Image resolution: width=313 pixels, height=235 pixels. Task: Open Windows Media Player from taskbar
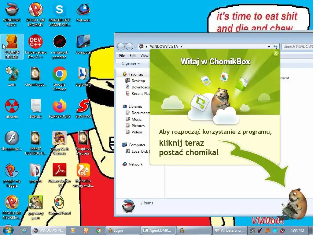pos(73,230)
